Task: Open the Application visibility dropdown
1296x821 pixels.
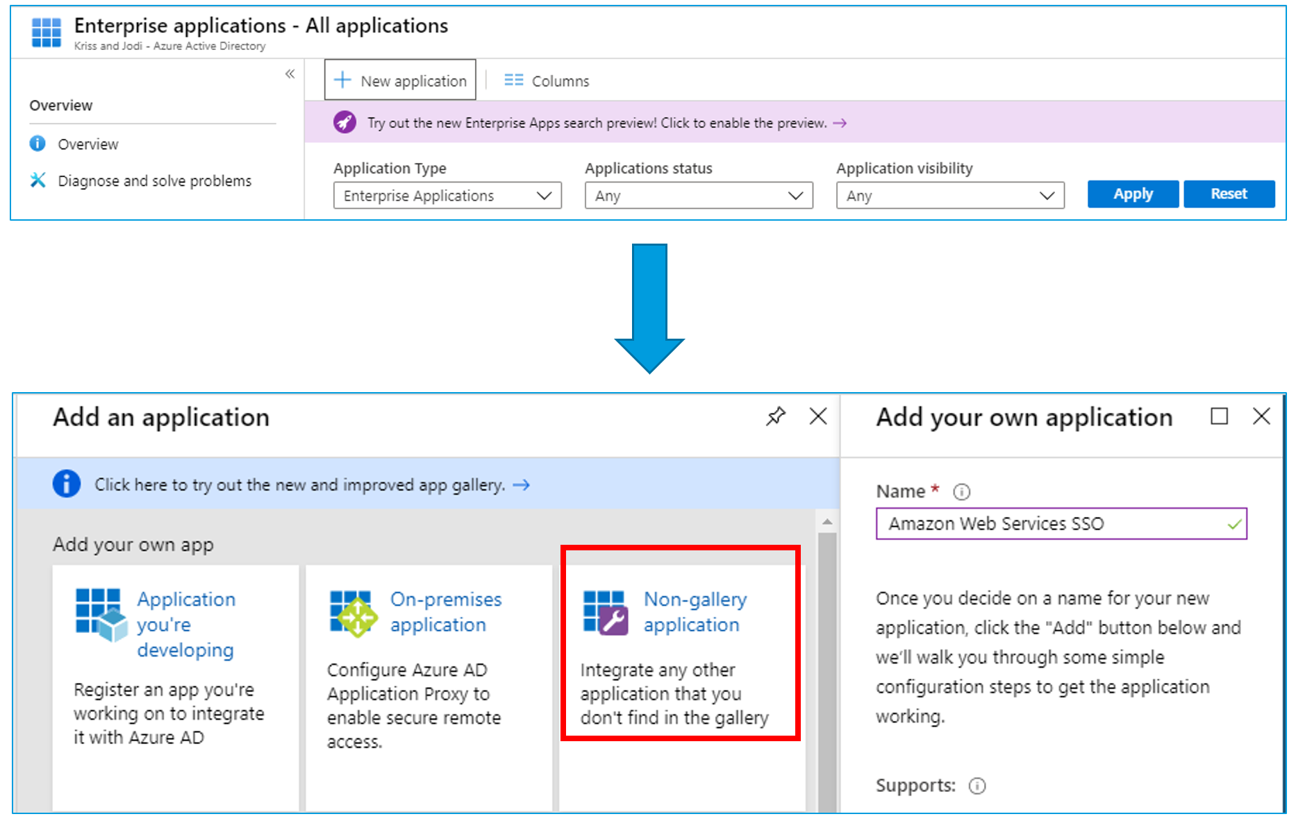Action: pos(950,196)
